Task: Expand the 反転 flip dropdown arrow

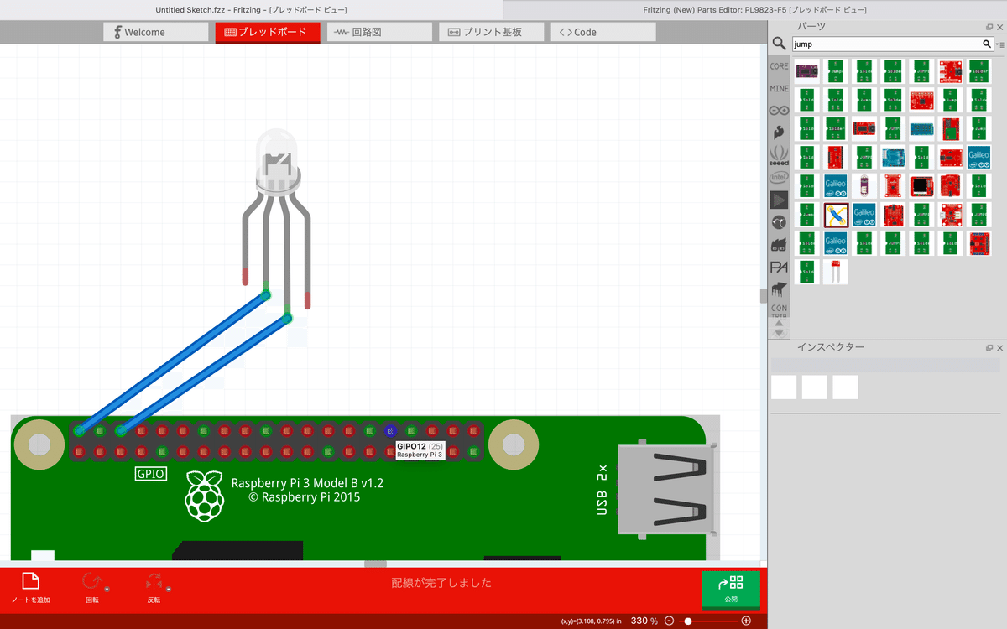Action: click(169, 589)
